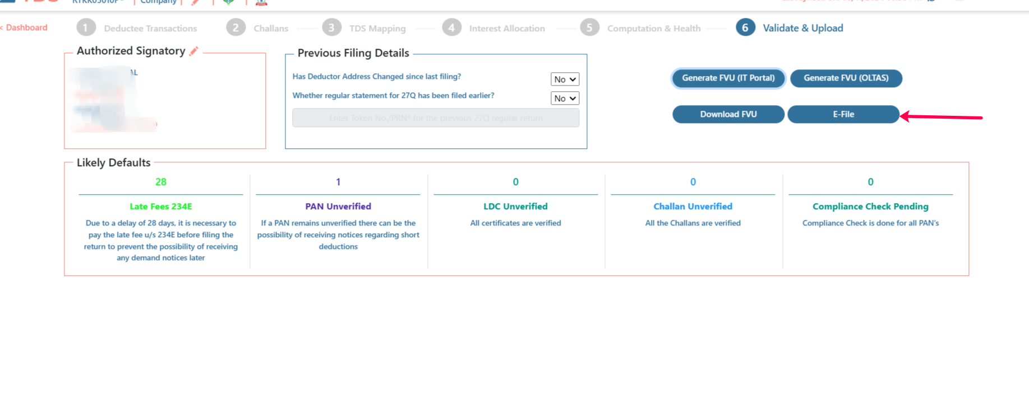
Task: Select the LDC Unverified heading
Action: 515,206
